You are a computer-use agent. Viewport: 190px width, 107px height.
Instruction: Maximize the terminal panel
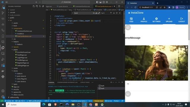point(119,82)
